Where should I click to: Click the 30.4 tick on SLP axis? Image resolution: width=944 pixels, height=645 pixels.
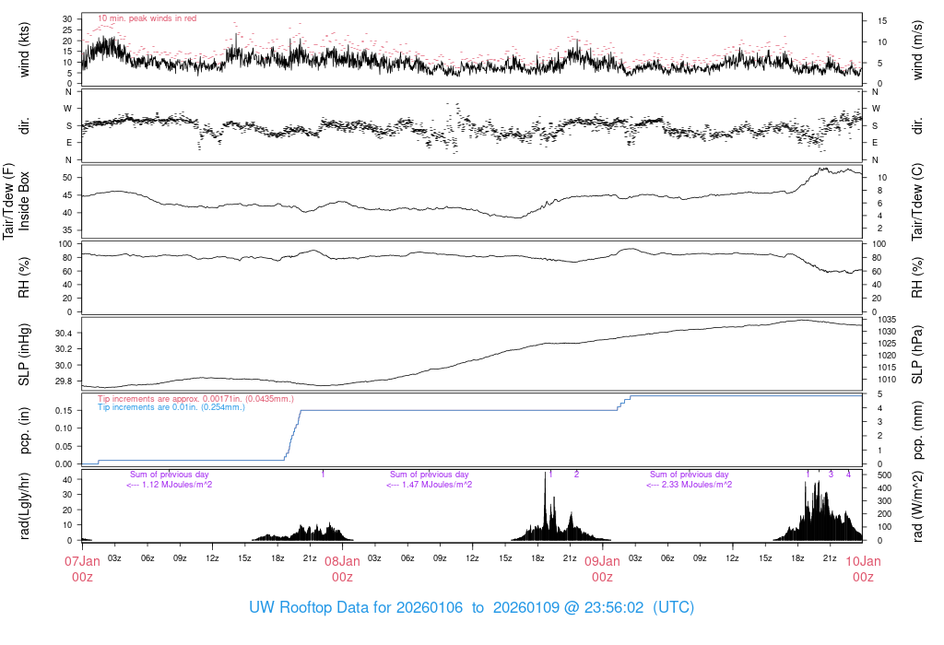64,334
